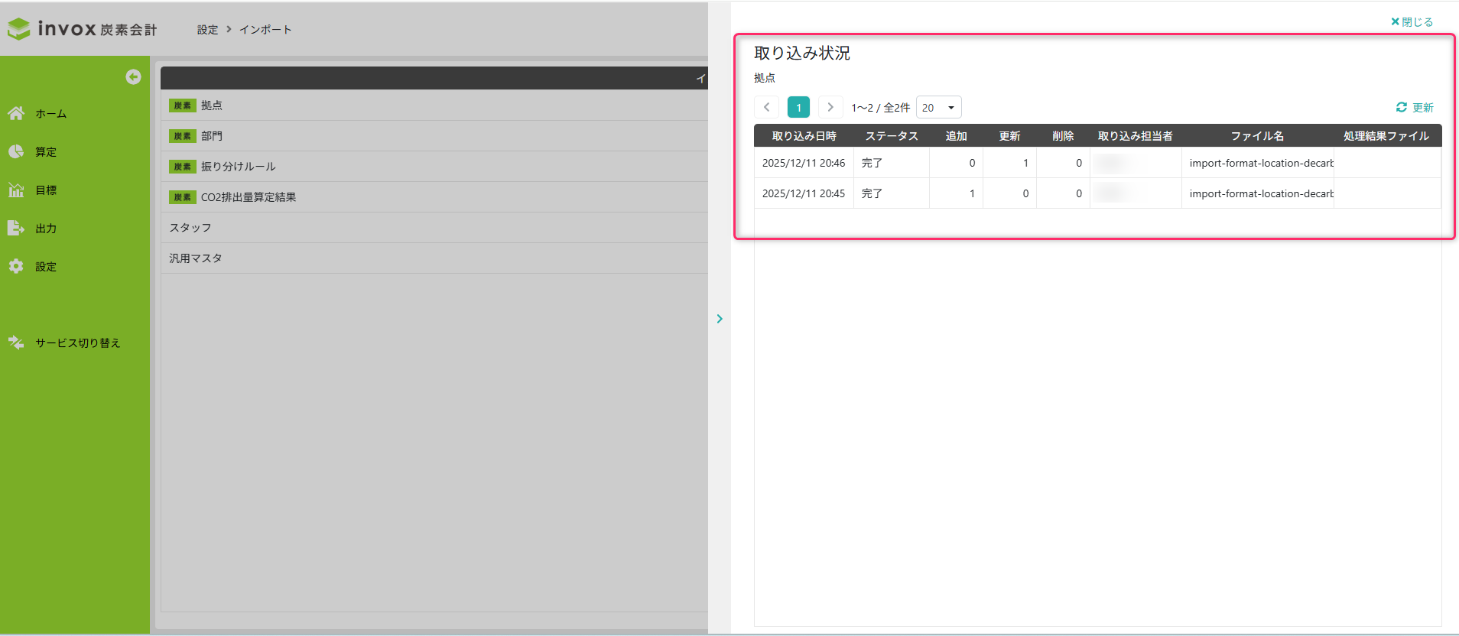Collapse sidebar with the arrow circle icon
Screen dimensions: 1459x636
point(133,77)
